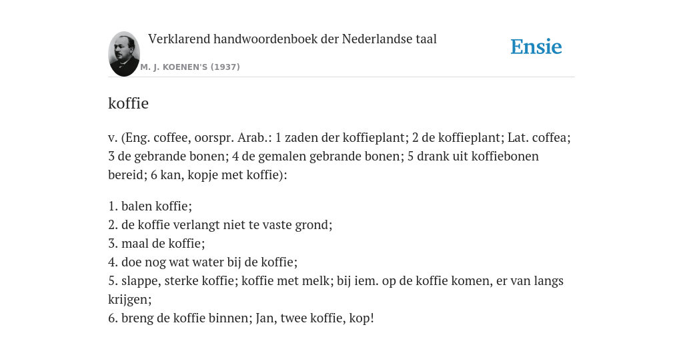Click the phrase koffie met melk

285,281
